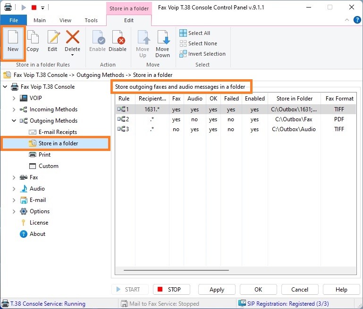Click the C:\Outbox\Audio folder cell
This screenshot has width=363, height=309.
click(294, 129)
